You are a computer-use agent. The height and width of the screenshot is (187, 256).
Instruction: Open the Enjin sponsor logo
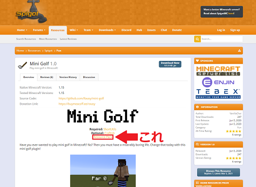pos(219,82)
